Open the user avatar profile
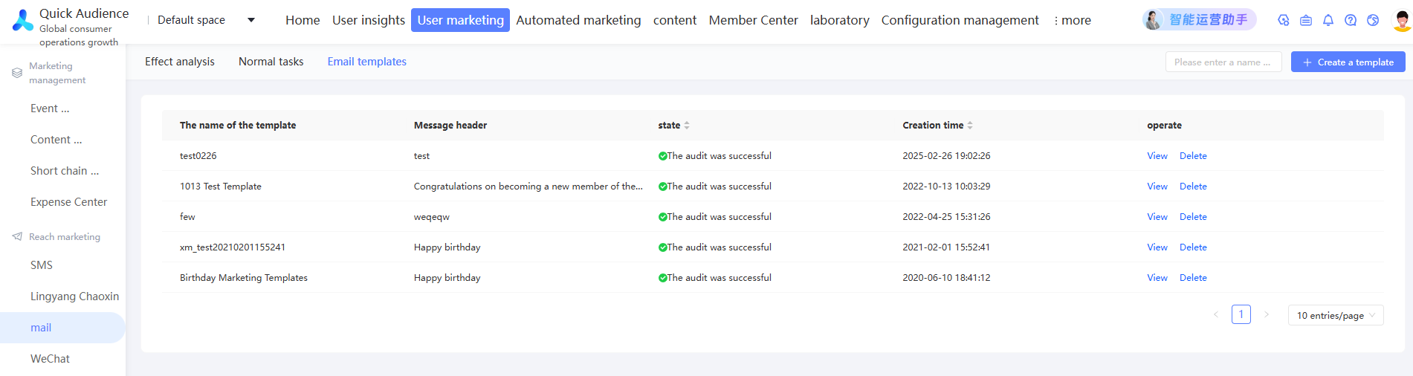Viewport: 1413px width, 376px height. 1401,21
